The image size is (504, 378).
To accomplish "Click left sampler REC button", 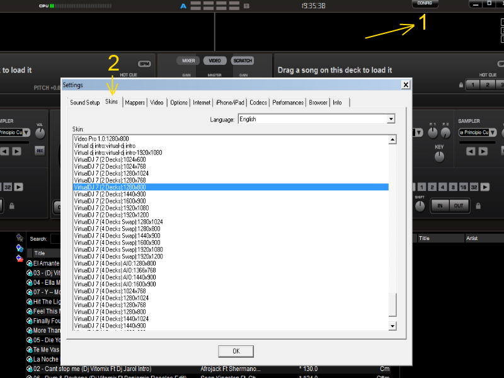I will (40, 151).
